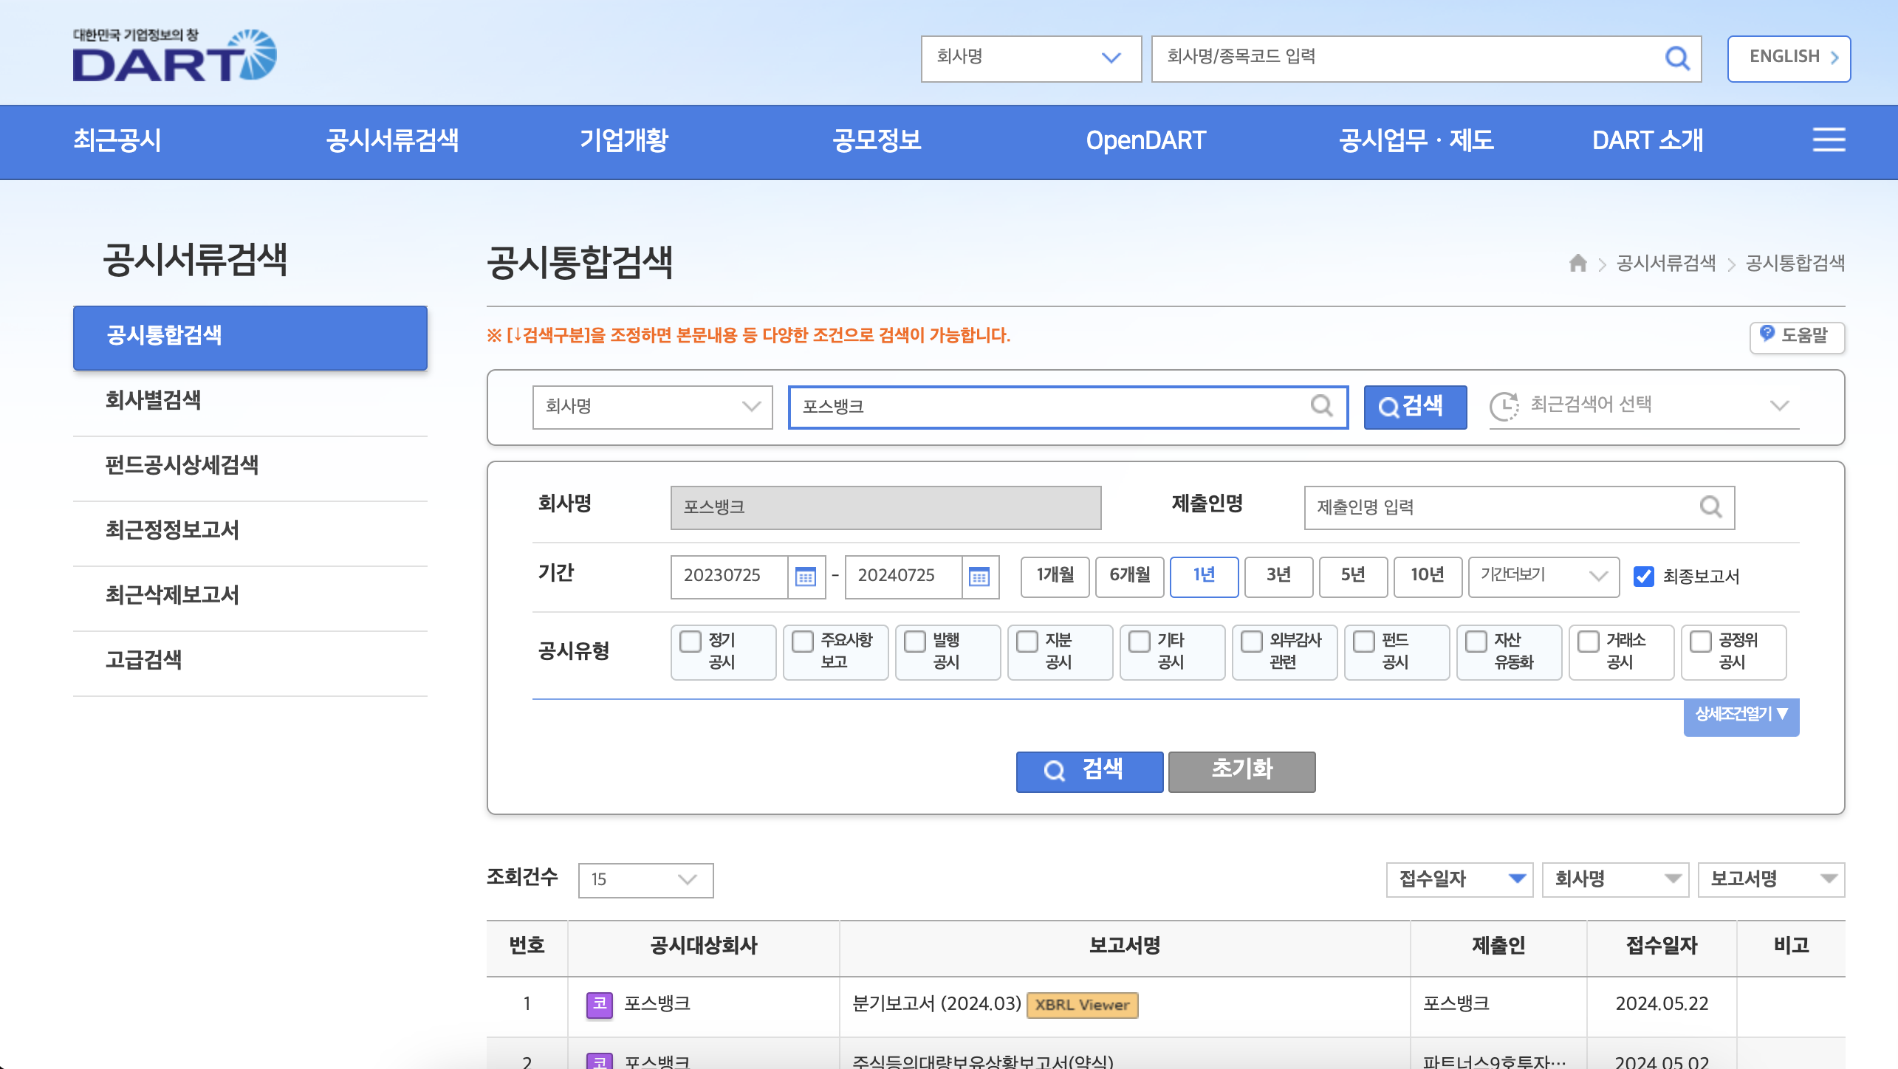Screen dimensions: 1898x1069
Task: Expand the 기간더보기 dropdown
Action: tap(1544, 576)
